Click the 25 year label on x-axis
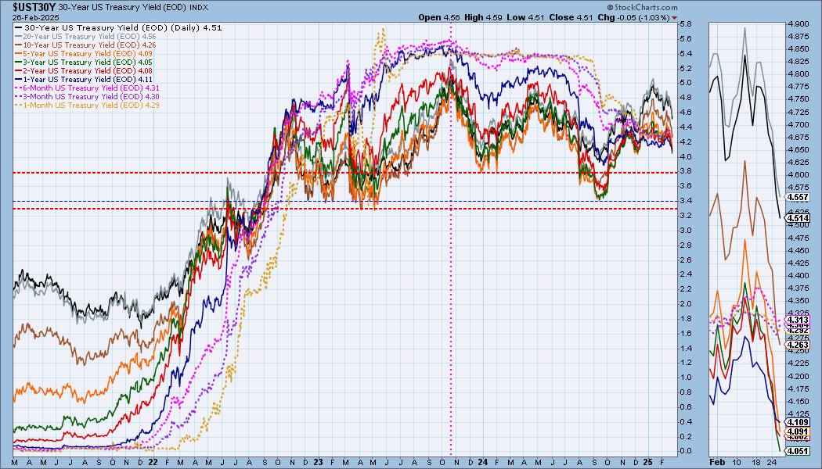Screen dimensions: 822x469 pos(648,463)
